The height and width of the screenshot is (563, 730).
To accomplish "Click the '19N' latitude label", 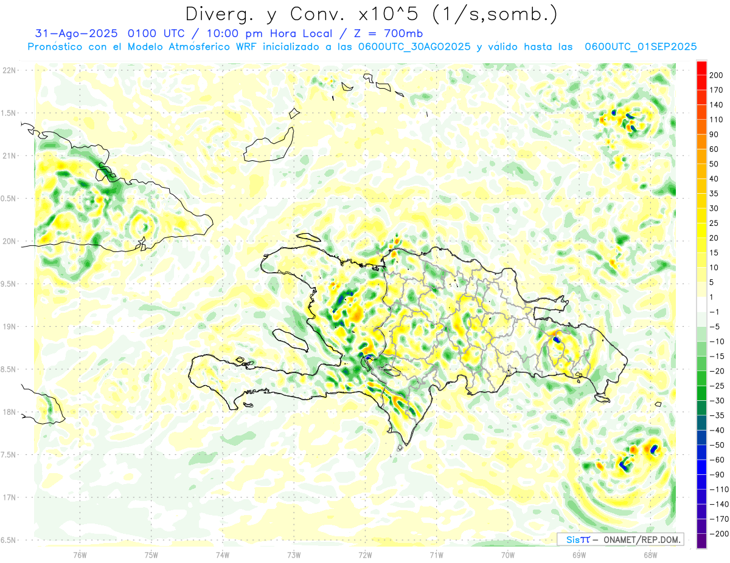I will pyautogui.click(x=9, y=327).
